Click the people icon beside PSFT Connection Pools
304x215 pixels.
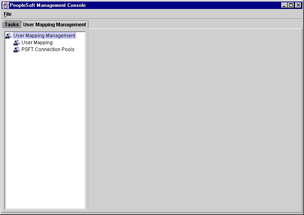17,49
